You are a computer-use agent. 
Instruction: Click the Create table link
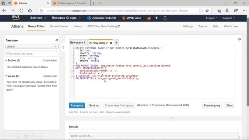tap(50, 60)
